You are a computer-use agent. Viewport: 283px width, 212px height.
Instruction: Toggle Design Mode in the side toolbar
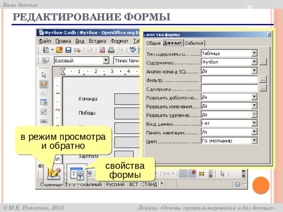tap(44, 84)
